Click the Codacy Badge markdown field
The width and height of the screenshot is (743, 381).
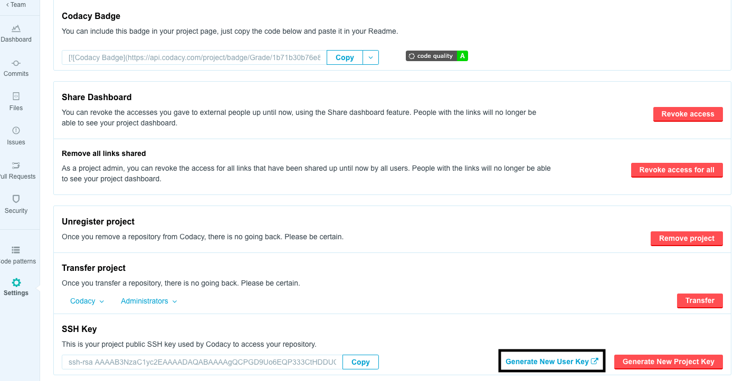coord(194,57)
